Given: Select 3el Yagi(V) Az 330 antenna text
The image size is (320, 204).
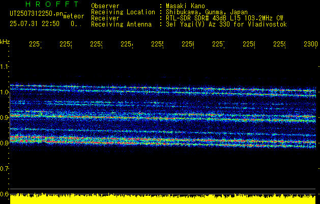Looking at the screenshot, I should (226, 24).
